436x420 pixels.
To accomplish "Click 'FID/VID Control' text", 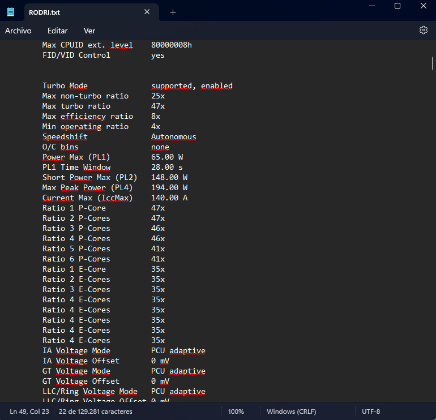I will point(76,55).
